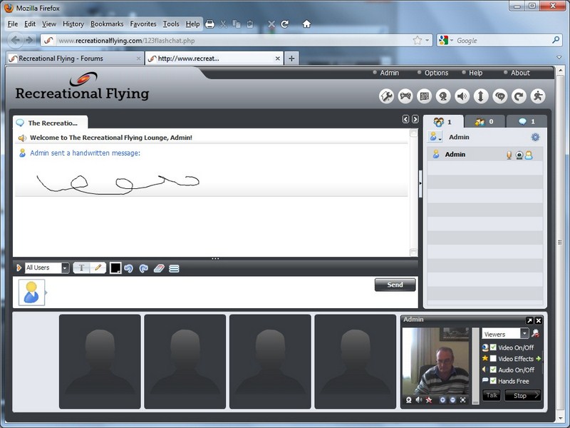The image size is (570, 428).
Task: Click the fullscreen icon under video preview
Action: [x=462, y=399]
